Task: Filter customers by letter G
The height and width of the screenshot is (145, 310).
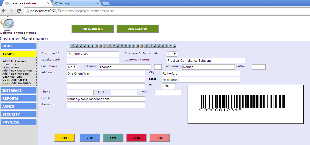Action: [97, 46]
